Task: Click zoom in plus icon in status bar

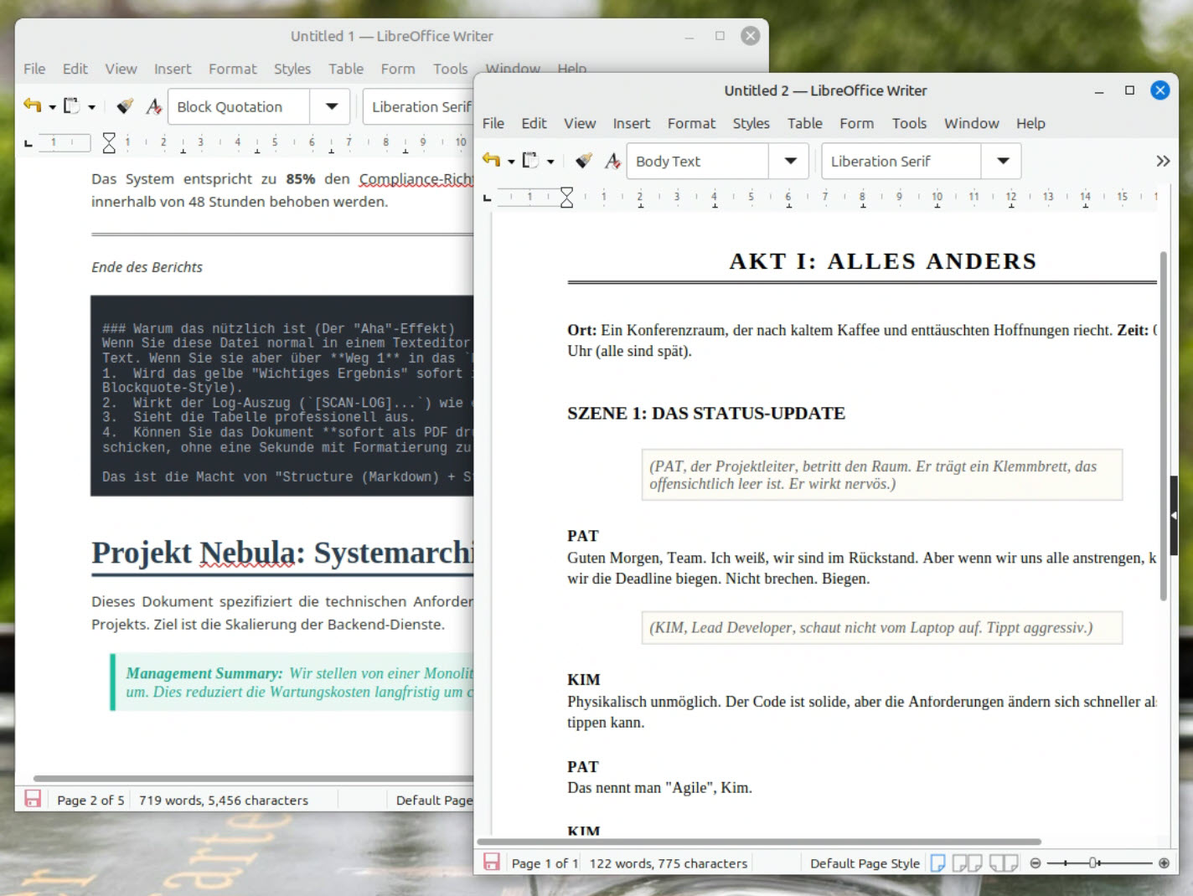Action: point(1164,863)
